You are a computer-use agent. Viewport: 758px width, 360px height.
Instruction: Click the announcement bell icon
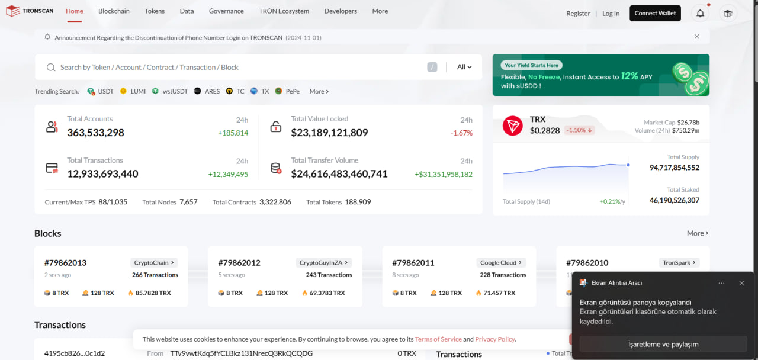[x=47, y=37]
